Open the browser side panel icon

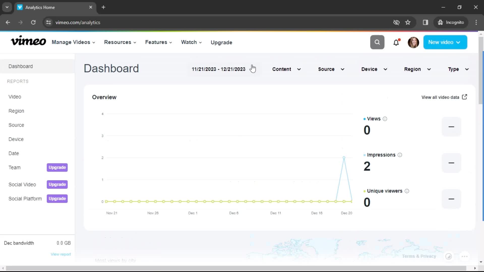[x=425, y=22]
